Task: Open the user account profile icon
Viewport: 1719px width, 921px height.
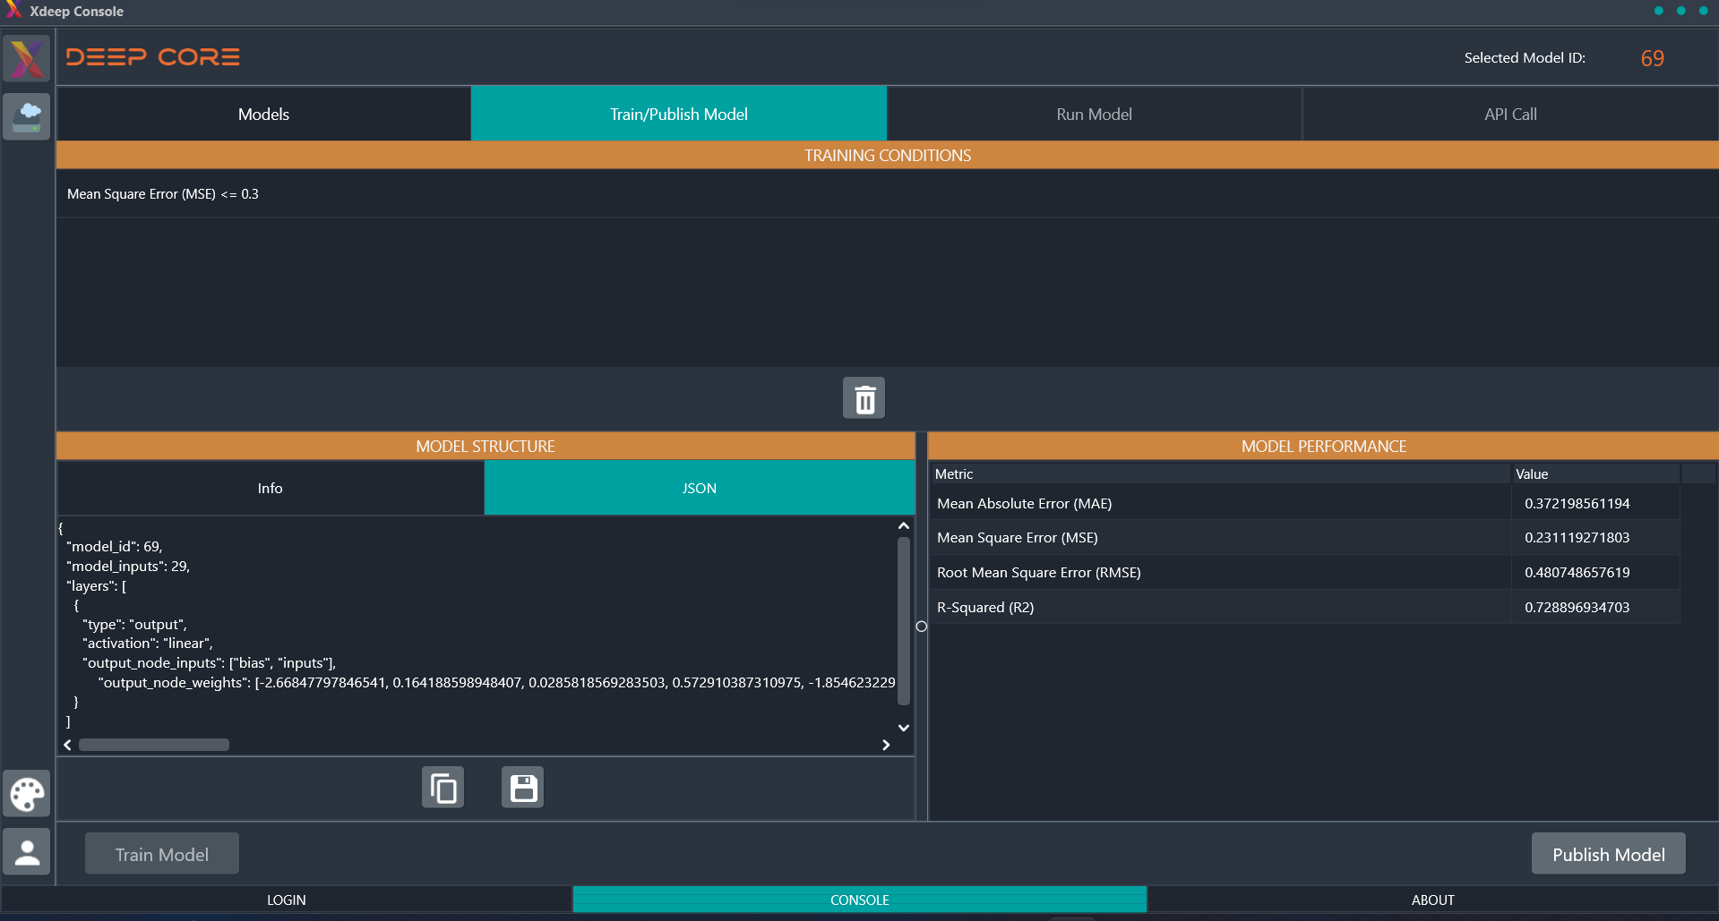Action: point(27,851)
